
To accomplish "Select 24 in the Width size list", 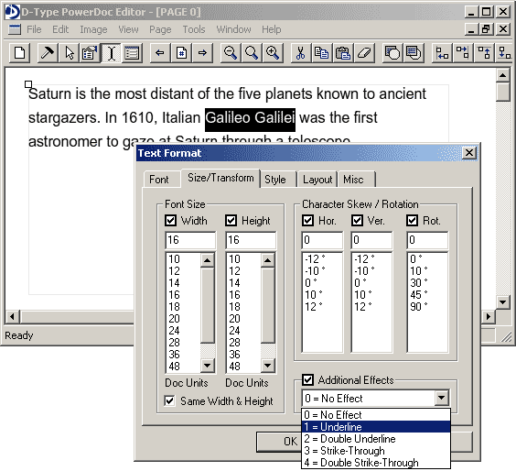I will 183,330.
